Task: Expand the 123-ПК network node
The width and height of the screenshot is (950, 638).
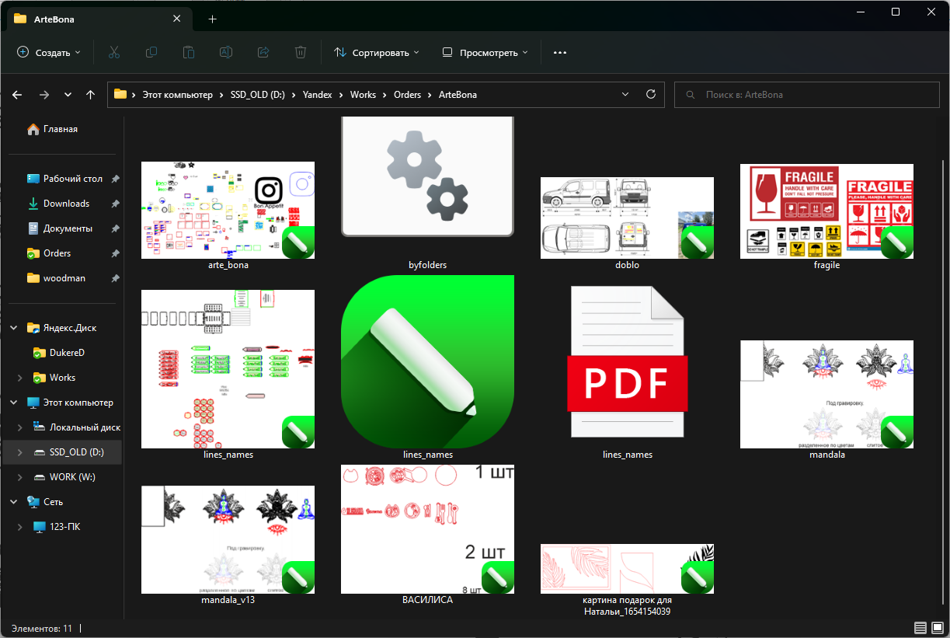Action: (19, 527)
